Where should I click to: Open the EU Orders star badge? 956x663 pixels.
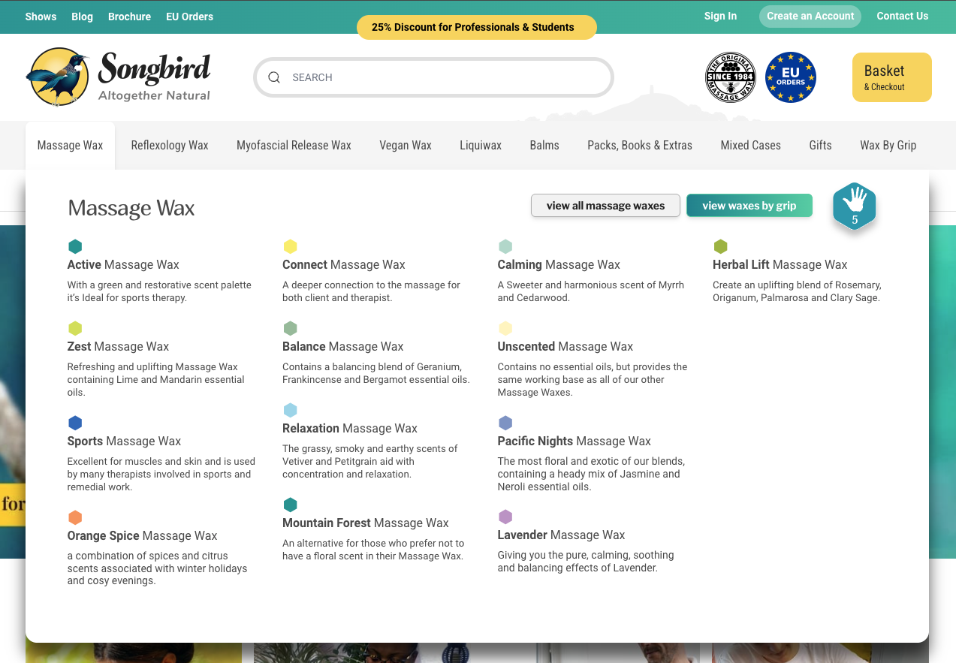pos(790,77)
